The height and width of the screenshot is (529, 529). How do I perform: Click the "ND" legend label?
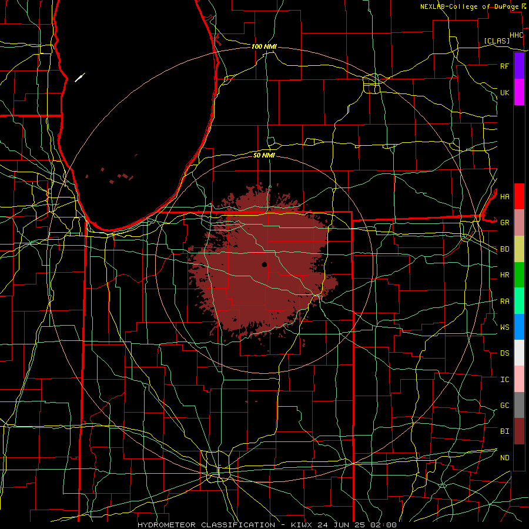point(504,458)
